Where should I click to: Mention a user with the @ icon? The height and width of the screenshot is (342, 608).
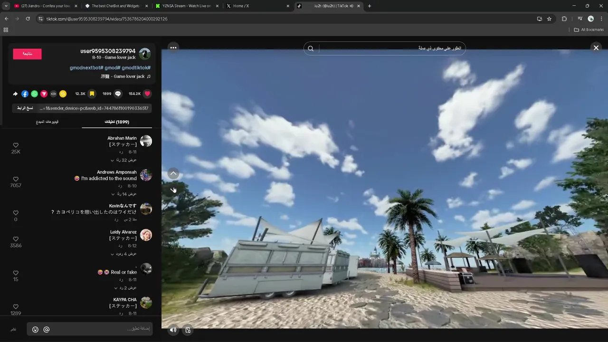[47, 329]
